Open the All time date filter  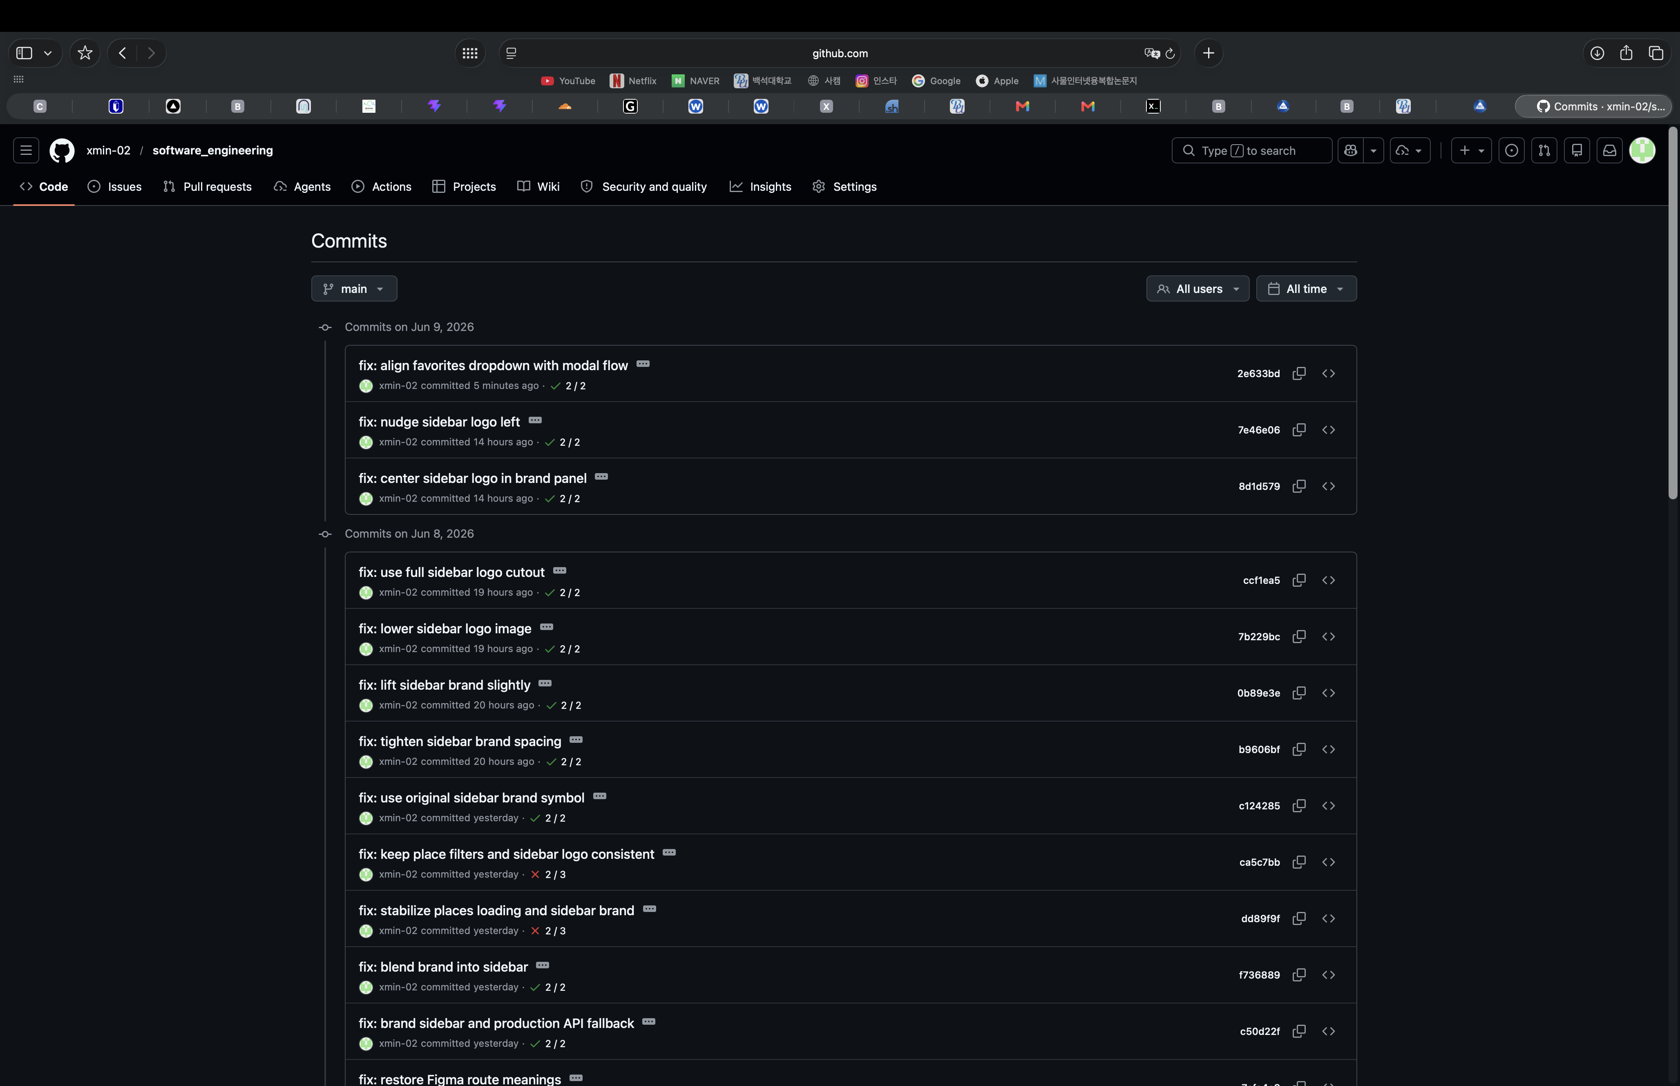coord(1306,288)
